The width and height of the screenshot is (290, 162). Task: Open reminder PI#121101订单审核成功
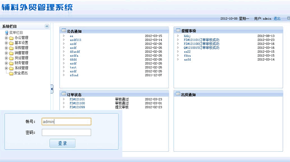click(201, 40)
